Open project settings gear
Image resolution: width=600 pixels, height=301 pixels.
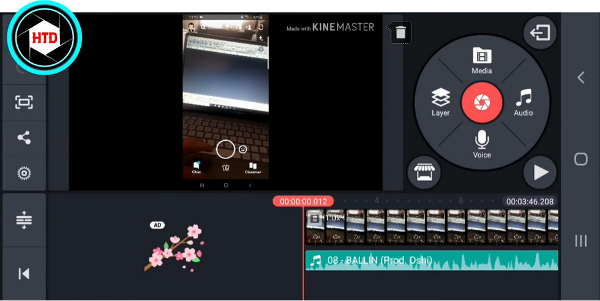(24, 173)
